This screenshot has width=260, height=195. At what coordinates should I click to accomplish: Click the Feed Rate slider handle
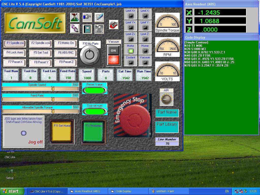(53, 100)
